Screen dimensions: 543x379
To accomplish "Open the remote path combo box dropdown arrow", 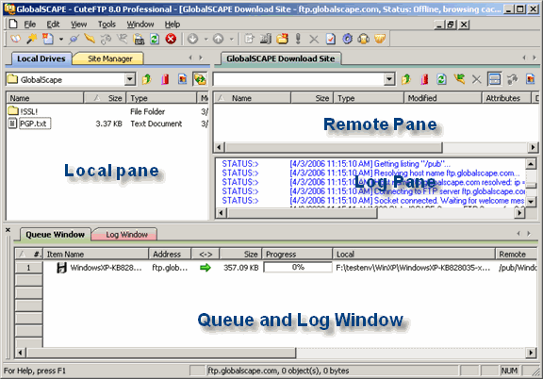I will coord(389,79).
